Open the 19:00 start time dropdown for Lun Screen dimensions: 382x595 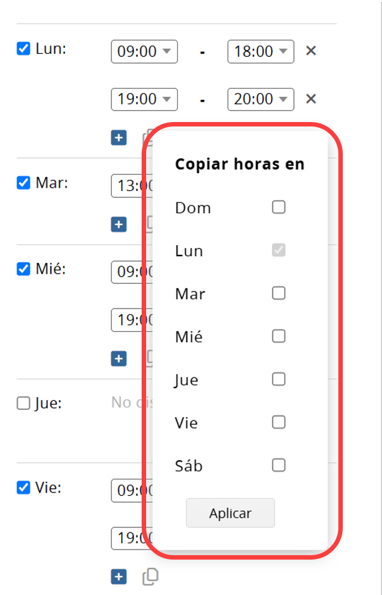(x=144, y=99)
